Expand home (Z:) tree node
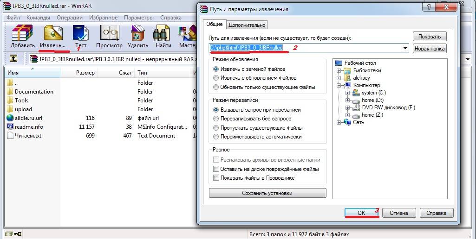 pyautogui.click(x=348, y=115)
